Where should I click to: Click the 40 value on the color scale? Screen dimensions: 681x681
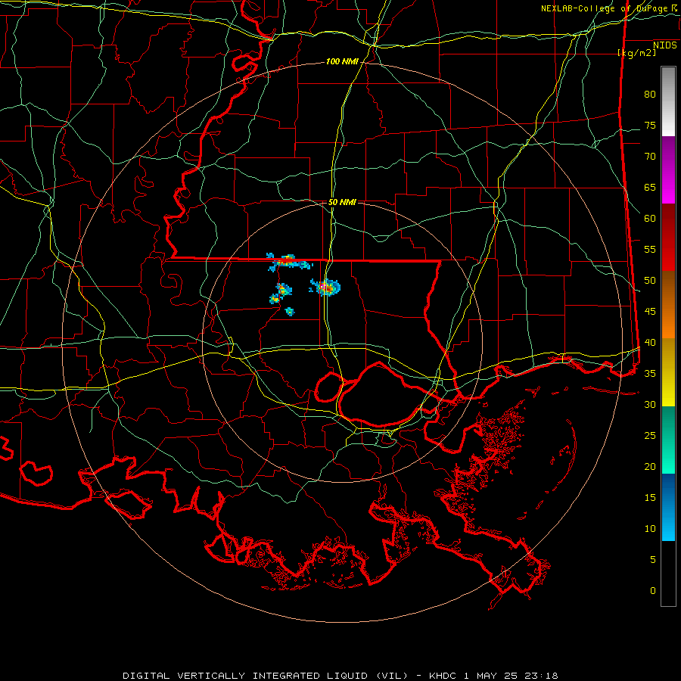[650, 342]
